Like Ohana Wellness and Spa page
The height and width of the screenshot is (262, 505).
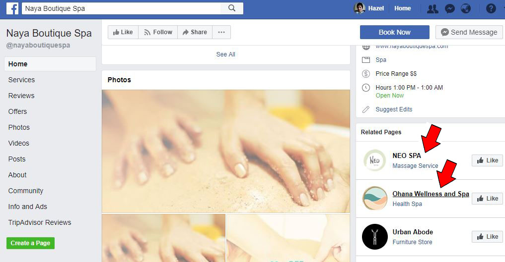(x=487, y=199)
